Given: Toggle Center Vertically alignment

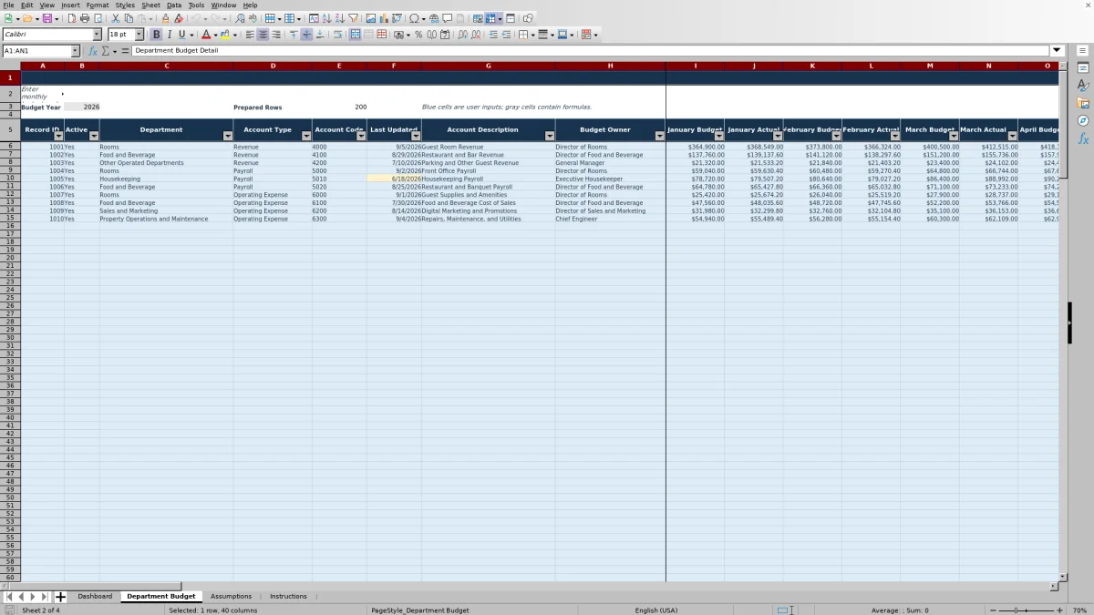Looking at the screenshot, I should [306, 35].
